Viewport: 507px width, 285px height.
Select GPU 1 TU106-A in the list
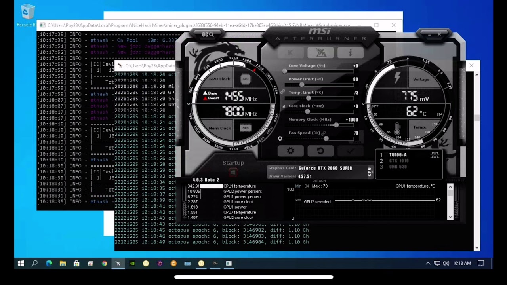click(x=397, y=155)
